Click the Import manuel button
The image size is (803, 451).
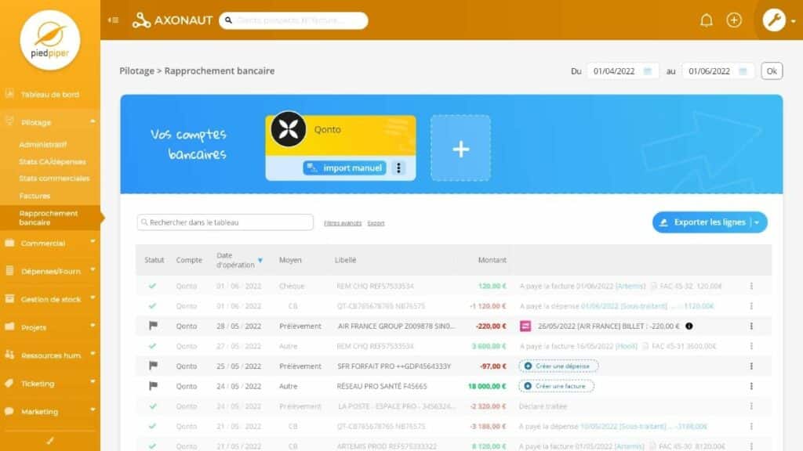(x=345, y=168)
